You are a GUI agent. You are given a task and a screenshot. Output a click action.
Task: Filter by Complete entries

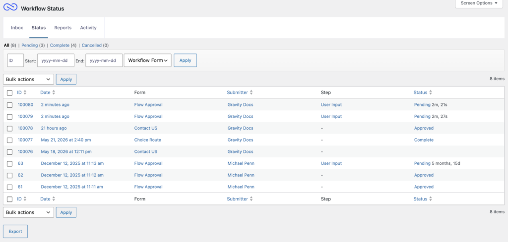pos(60,46)
